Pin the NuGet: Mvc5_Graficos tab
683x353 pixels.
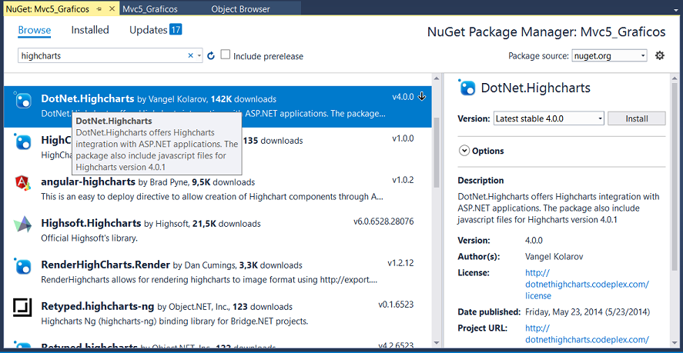[99, 9]
